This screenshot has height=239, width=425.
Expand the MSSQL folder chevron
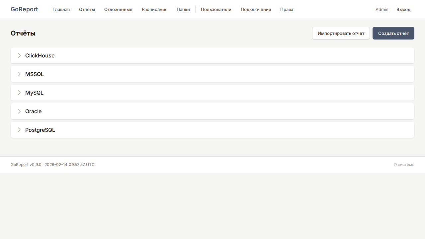(x=19, y=74)
